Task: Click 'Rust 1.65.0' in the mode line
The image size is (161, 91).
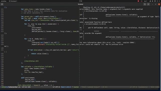Action: tap(66, 87)
